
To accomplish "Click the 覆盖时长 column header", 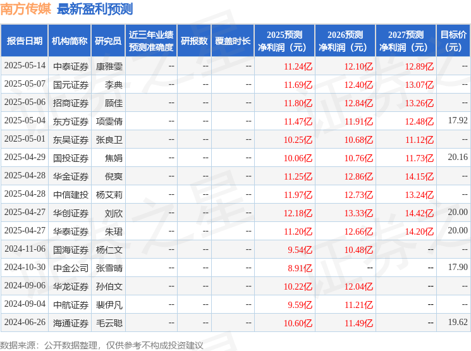I will [x=233, y=41].
